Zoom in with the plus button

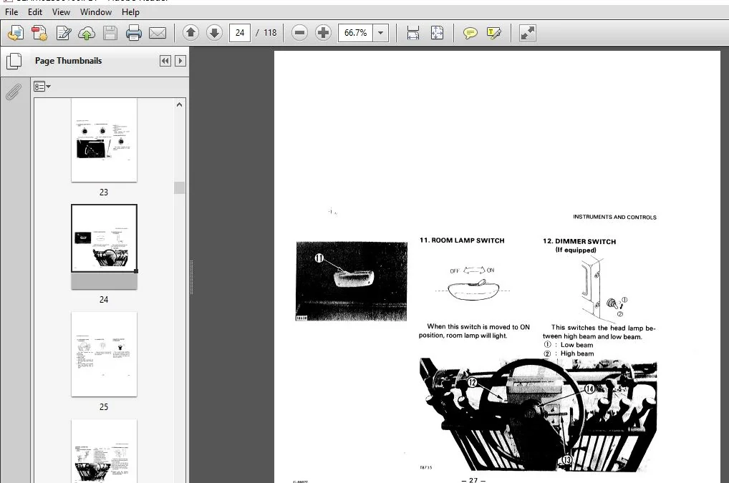(323, 33)
